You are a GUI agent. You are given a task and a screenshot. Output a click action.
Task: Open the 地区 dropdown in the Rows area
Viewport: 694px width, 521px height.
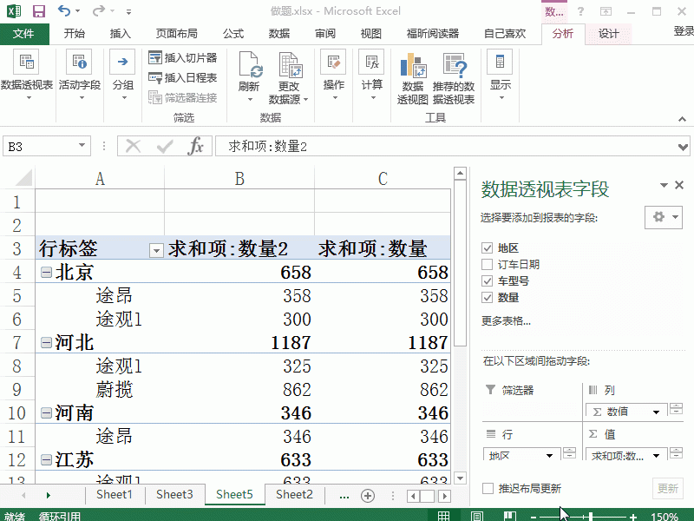[x=548, y=455]
